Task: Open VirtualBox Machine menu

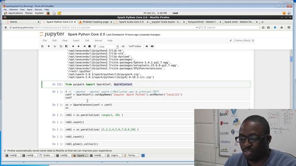Action: 13,9
